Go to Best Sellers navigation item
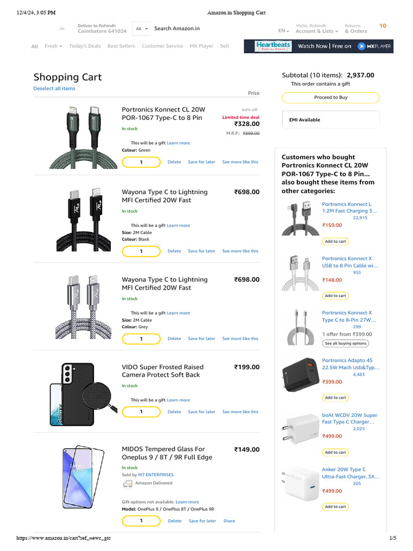This screenshot has height=551, width=413. pos(121,46)
